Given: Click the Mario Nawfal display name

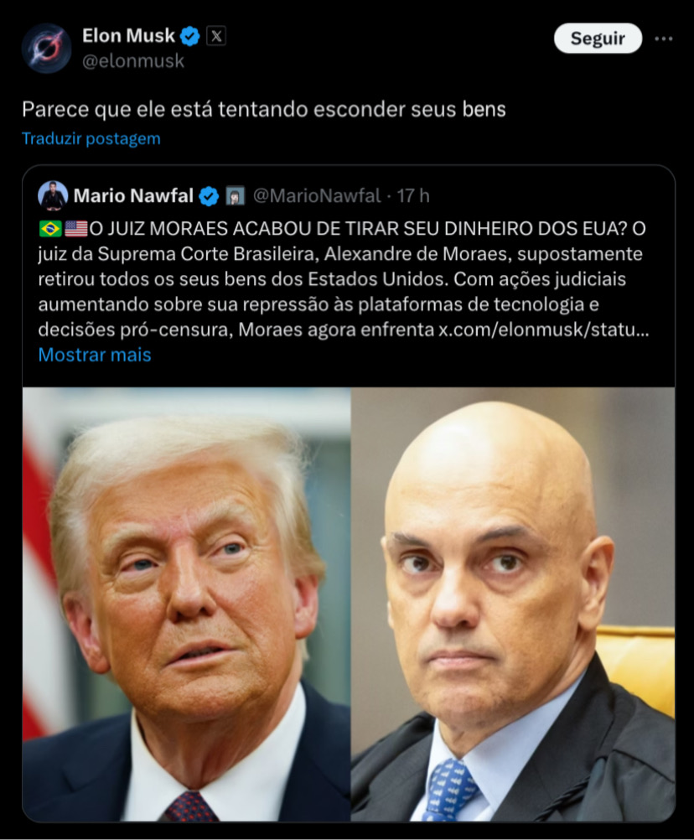Looking at the screenshot, I should tap(133, 195).
